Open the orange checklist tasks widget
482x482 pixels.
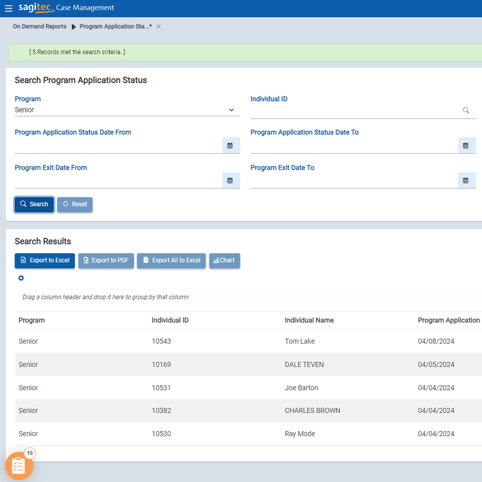18,466
